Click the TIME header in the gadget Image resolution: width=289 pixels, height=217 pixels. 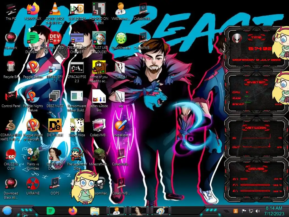(256, 37)
